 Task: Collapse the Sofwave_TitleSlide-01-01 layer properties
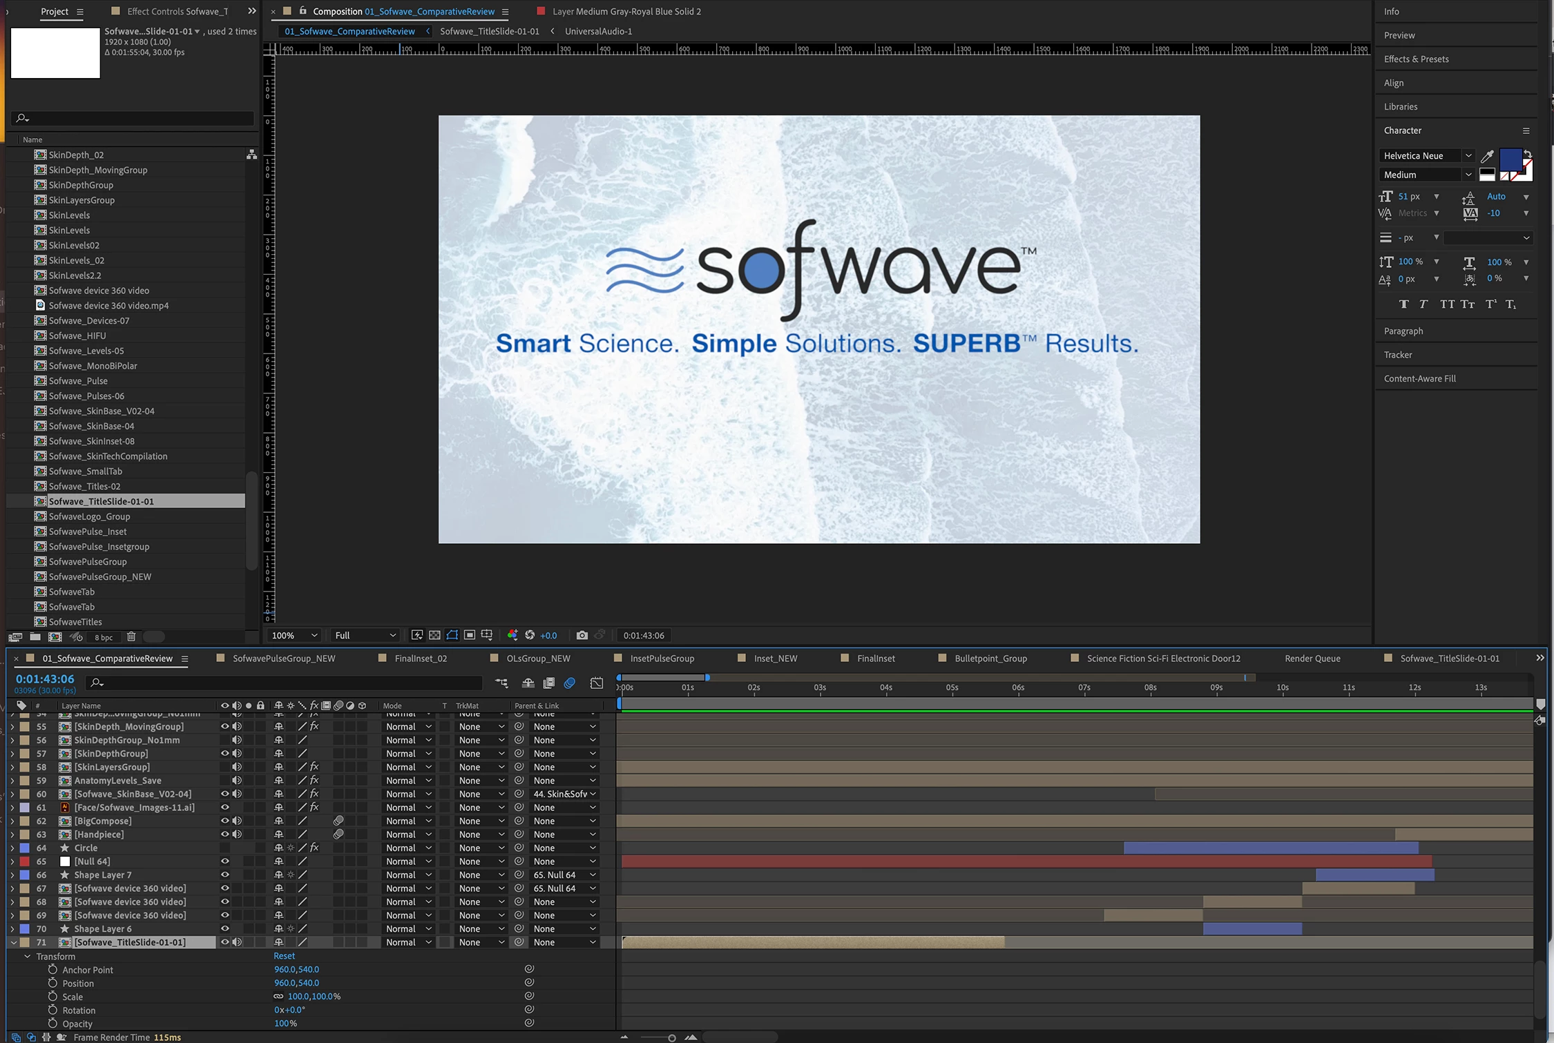pyautogui.click(x=13, y=942)
